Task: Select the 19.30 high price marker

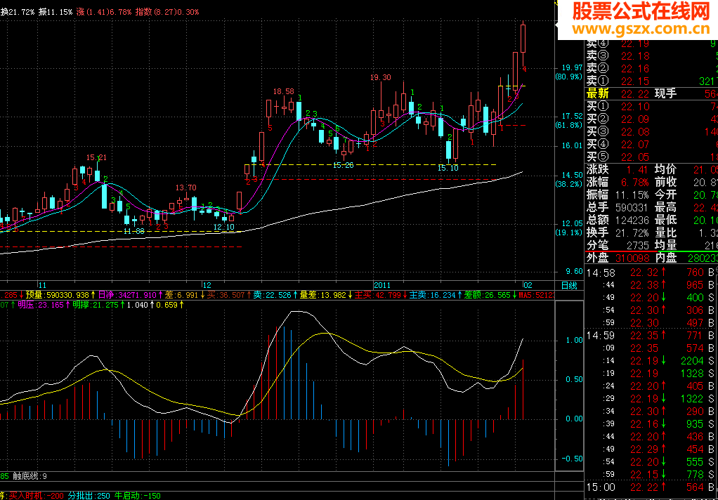Action: point(381,77)
